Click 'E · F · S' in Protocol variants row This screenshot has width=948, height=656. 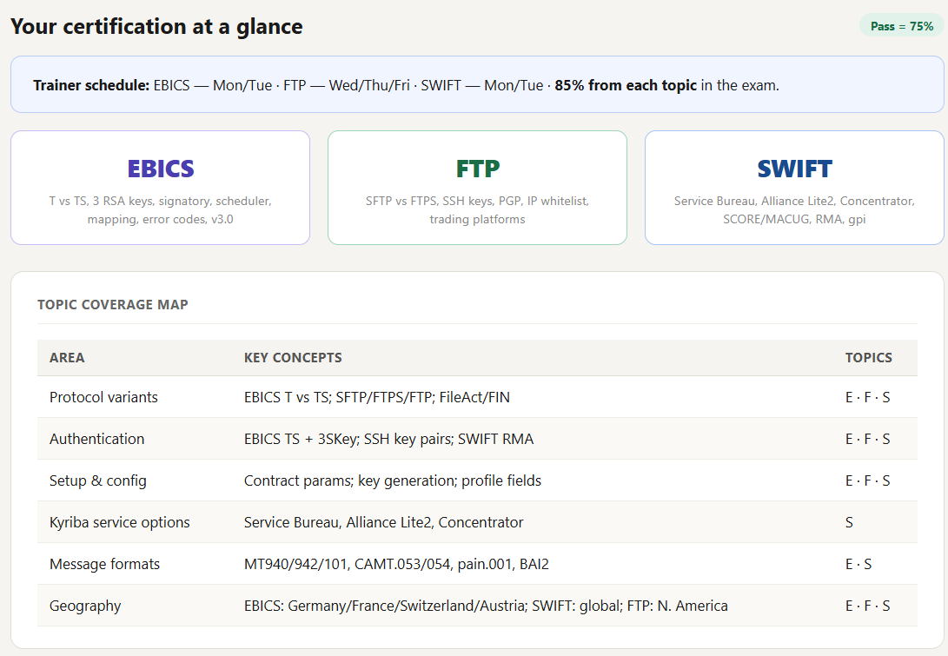pyautogui.click(x=867, y=397)
